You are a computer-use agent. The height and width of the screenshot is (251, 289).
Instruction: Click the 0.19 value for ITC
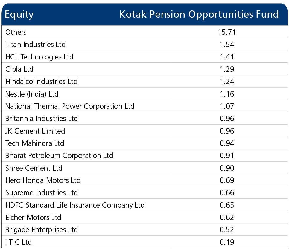point(227,242)
